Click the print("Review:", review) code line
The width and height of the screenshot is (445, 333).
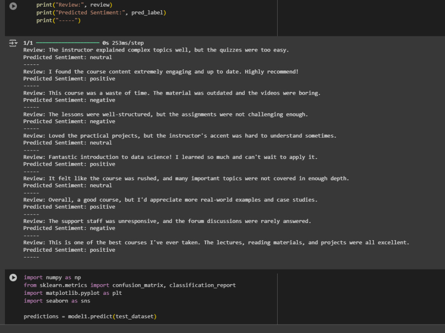point(74,5)
